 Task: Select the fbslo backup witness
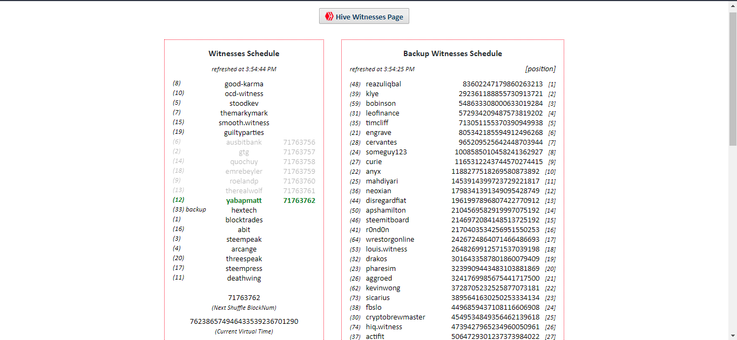pyautogui.click(x=374, y=307)
